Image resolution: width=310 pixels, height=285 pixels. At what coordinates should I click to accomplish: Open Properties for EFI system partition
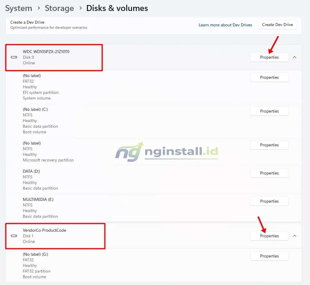(x=269, y=77)
